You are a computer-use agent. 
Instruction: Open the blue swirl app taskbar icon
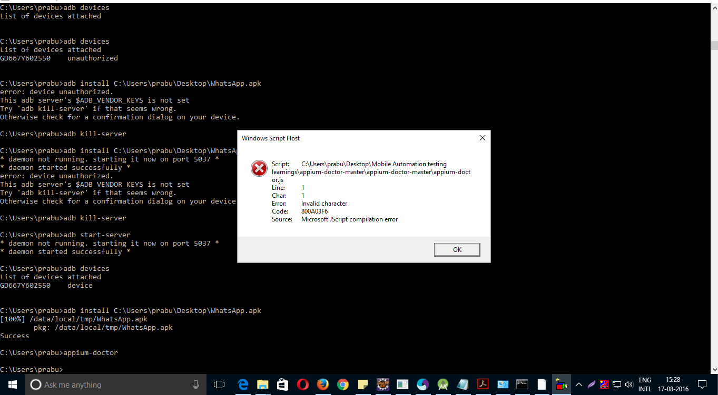click(x=422, y=384)
